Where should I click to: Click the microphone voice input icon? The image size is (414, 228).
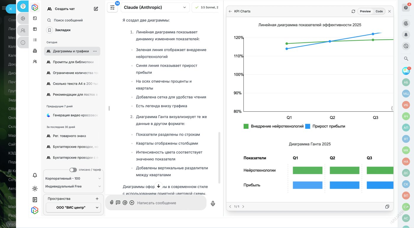213,203
